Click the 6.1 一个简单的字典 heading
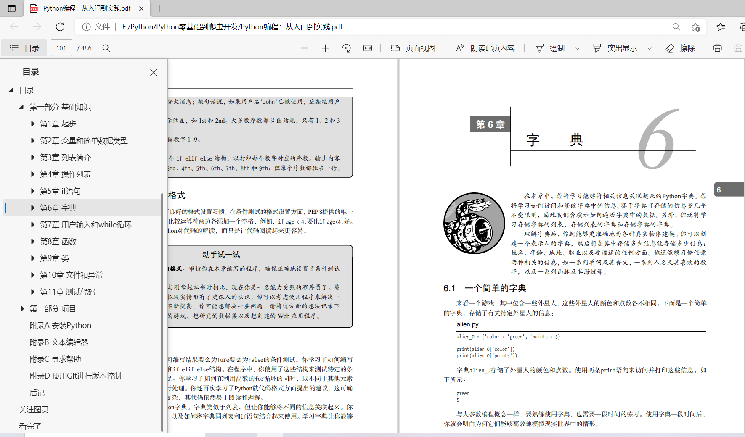Viewport: 745px width, 437px height. pos(485,288)
